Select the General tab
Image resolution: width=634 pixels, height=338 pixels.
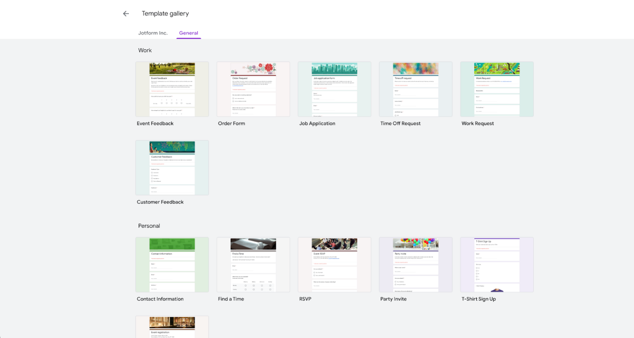point(189,33)
